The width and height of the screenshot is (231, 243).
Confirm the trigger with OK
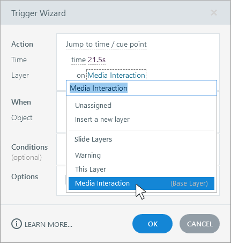click(x=152, y=224)
